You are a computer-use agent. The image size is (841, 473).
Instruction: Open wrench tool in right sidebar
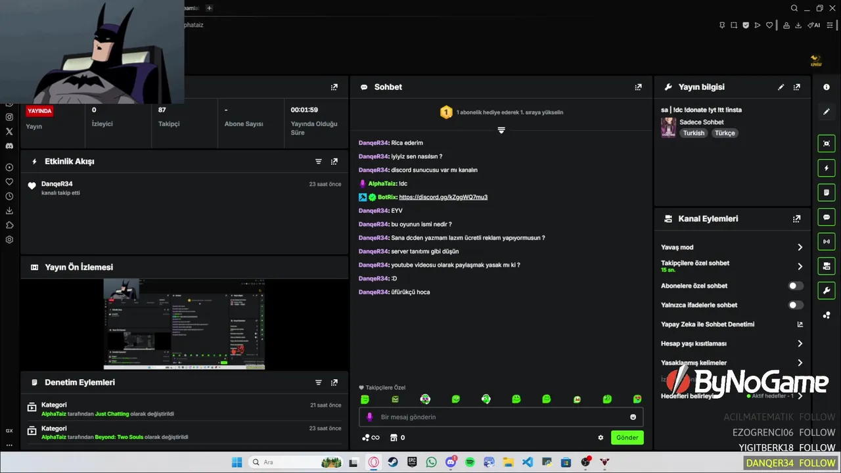827,290
